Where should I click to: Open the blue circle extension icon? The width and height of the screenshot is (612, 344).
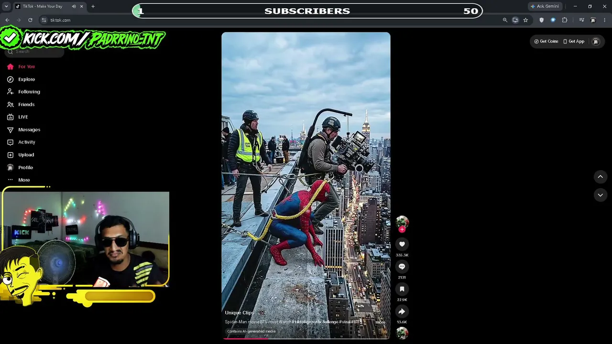(553, 20)
